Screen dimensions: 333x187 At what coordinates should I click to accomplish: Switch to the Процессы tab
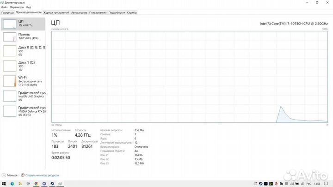pos(7,12)
